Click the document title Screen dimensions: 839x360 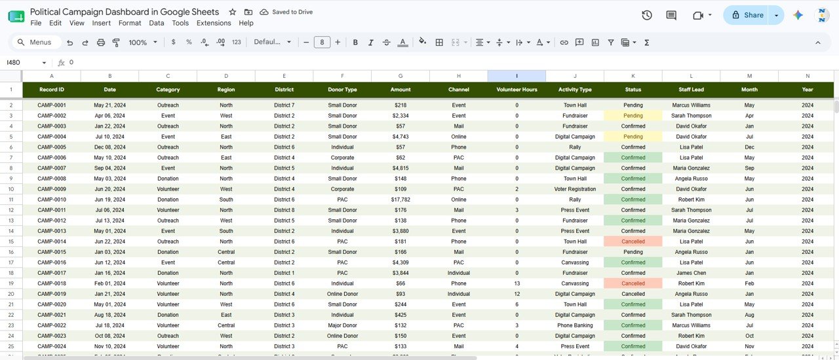pos(125,12)
